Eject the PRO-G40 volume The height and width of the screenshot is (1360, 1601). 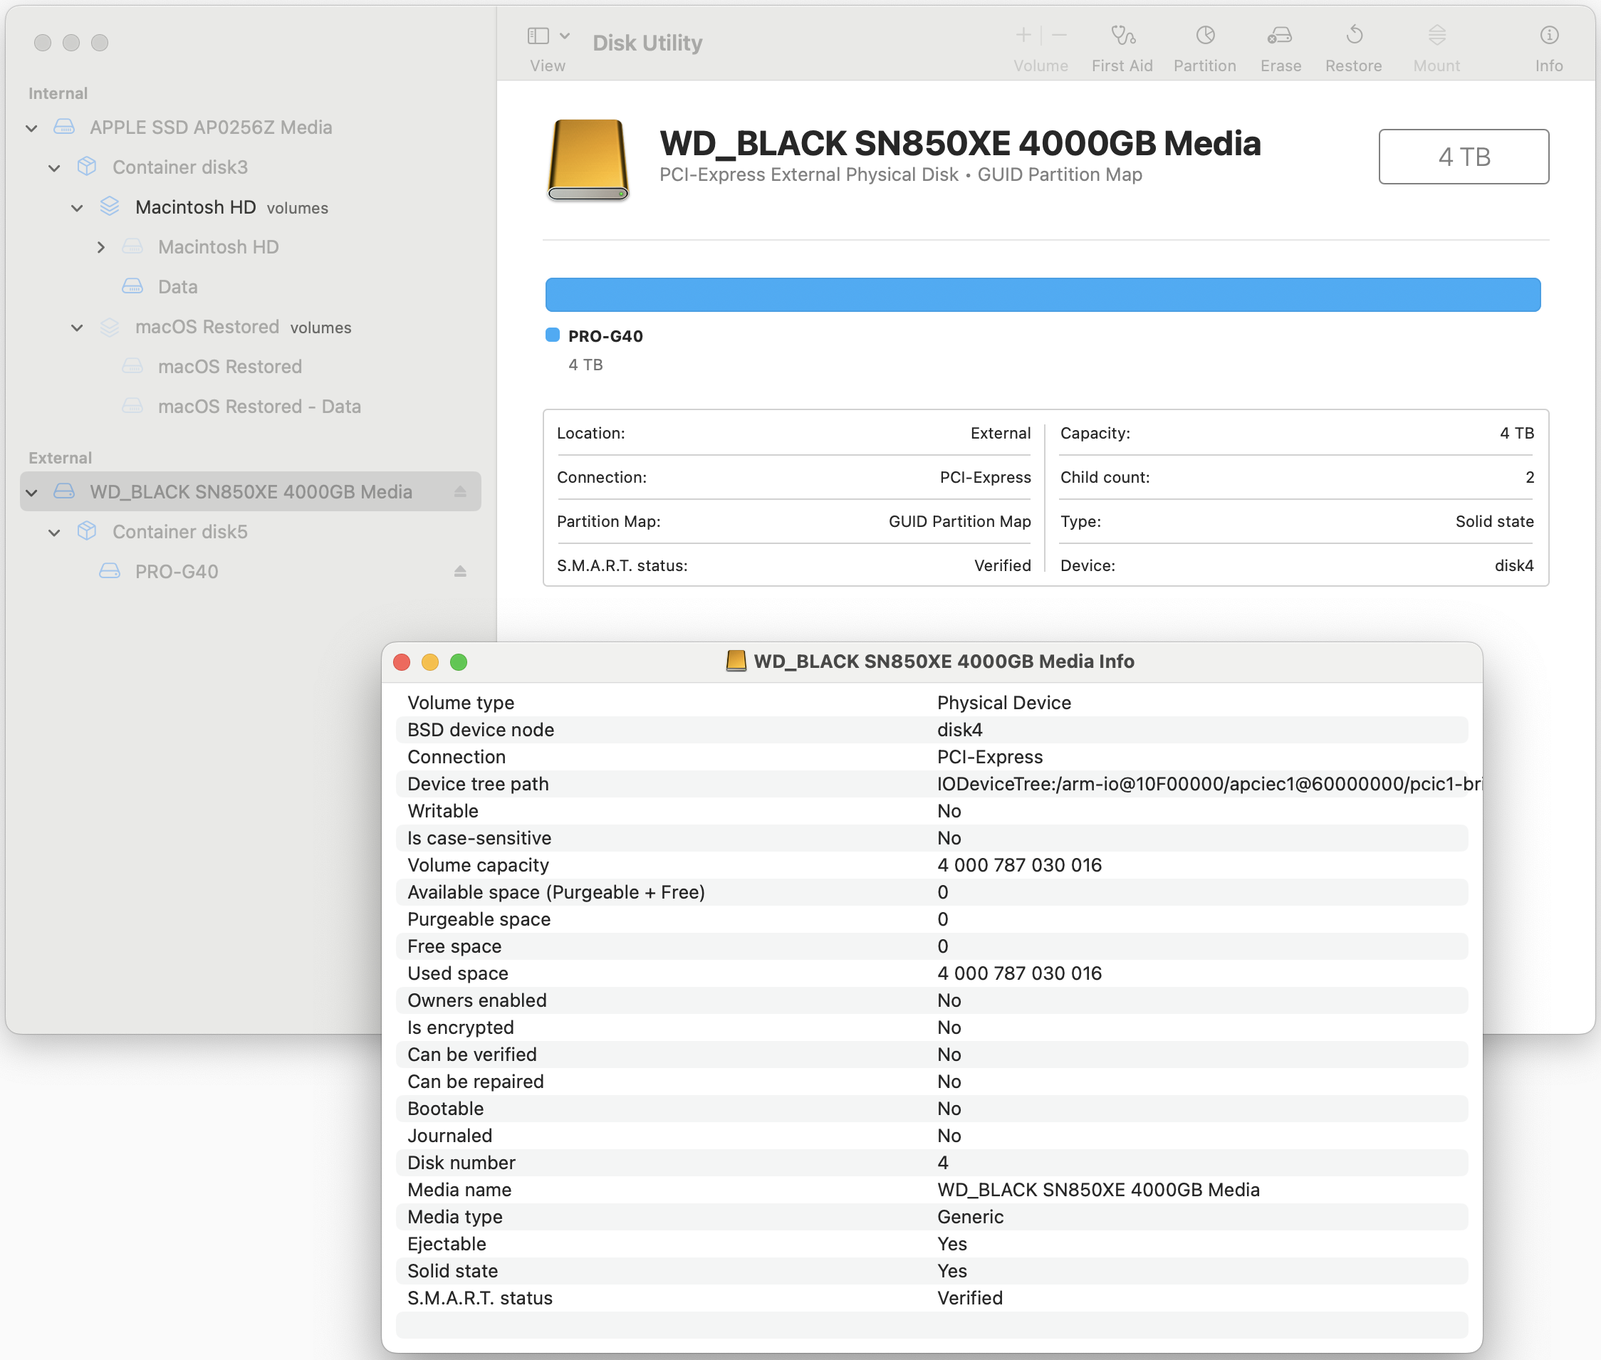[460, 571]
